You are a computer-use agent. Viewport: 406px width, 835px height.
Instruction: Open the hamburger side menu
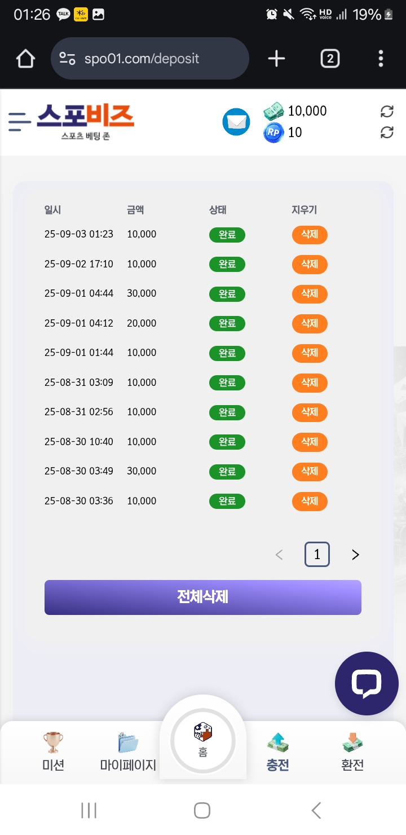pos(19,122)
